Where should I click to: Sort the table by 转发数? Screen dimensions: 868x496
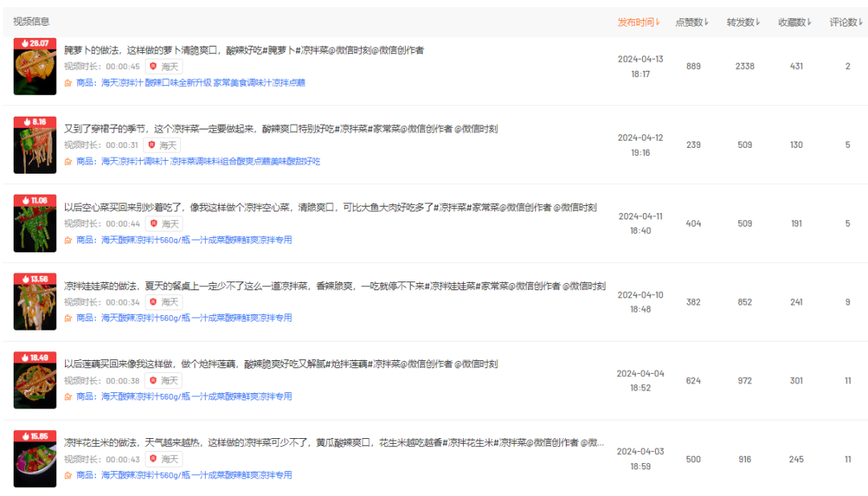click(744, 22)
